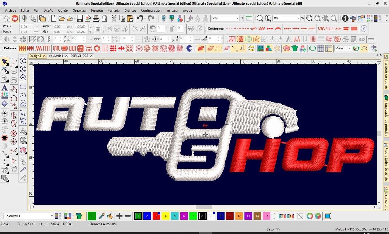Viewport: 389px width, 234px height.
Task: Expand the Métrico units dropdown
Action: coord(350,49)
